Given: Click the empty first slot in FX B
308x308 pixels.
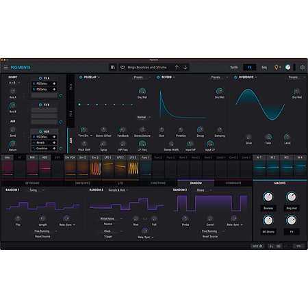Looking at the screenshot, I should (x=44, y=110).
